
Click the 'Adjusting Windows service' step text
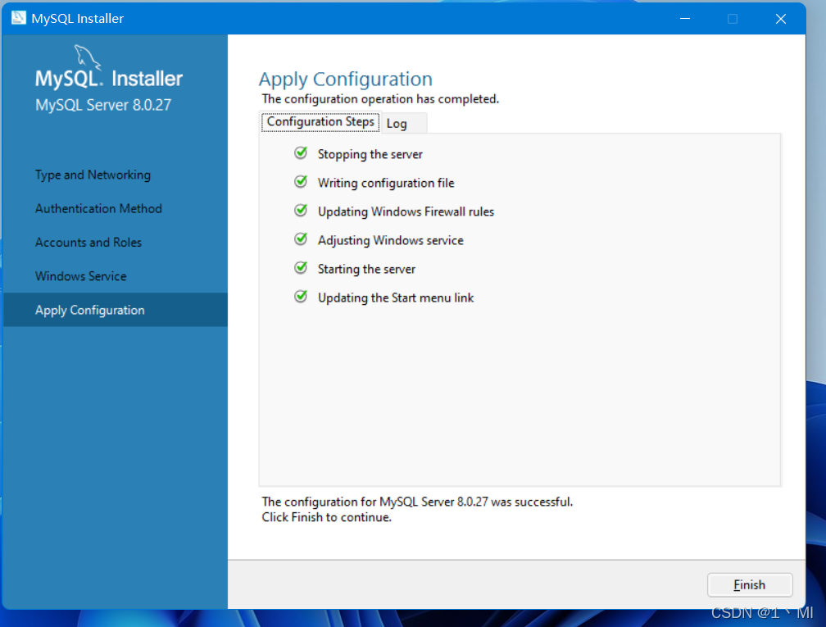(390, 240)
